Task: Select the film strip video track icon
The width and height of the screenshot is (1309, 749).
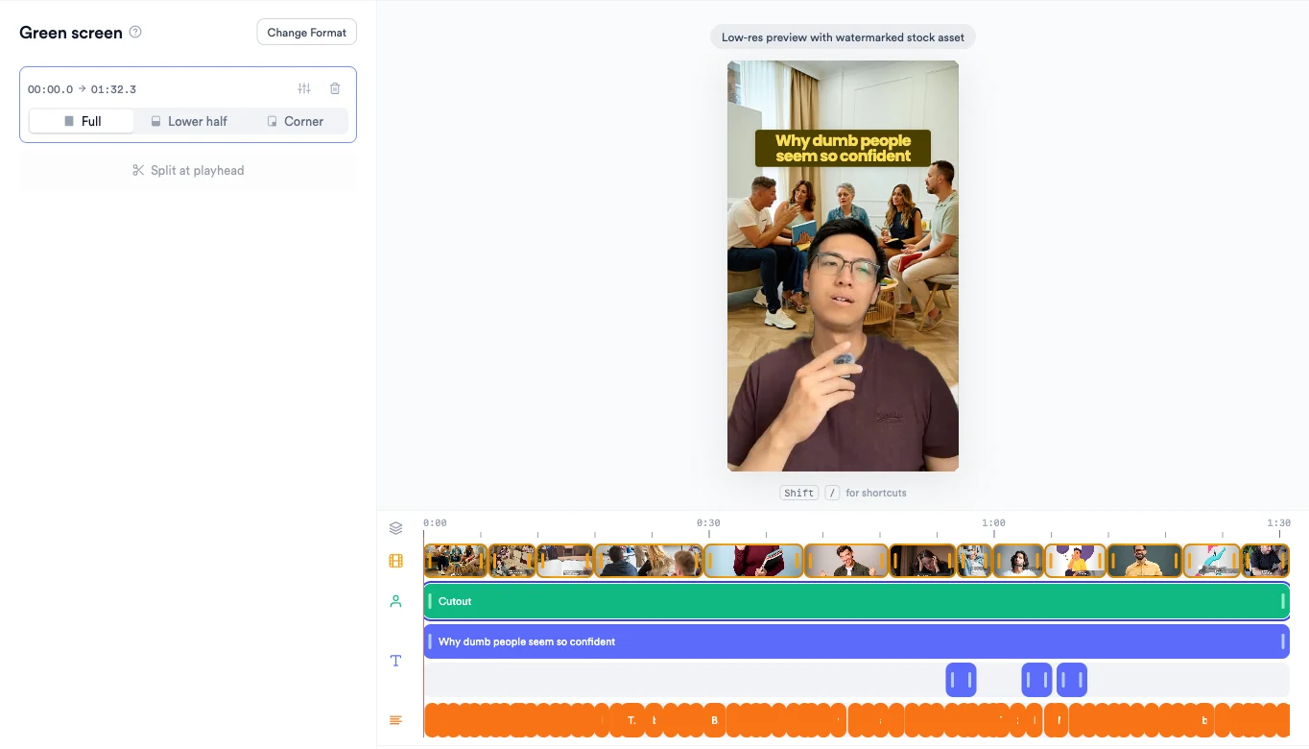Action: [395, 561]
